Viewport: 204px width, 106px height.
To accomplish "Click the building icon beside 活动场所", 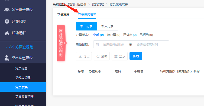I will pos(7,33).
